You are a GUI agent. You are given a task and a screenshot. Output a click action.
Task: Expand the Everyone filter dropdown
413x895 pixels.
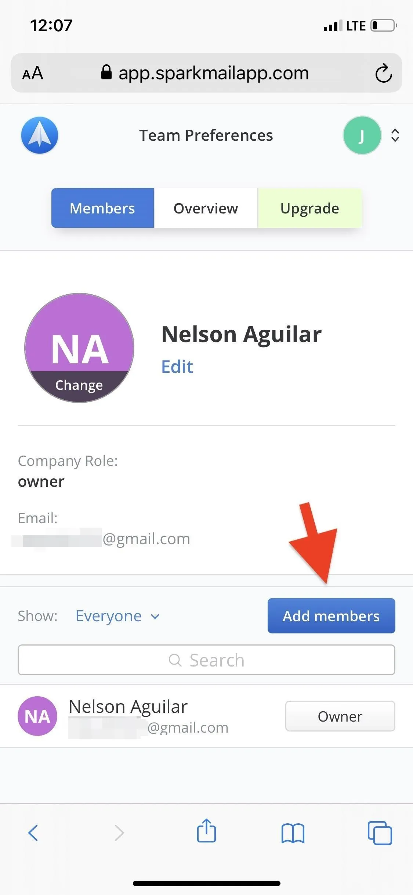click(x=117, y=616)
